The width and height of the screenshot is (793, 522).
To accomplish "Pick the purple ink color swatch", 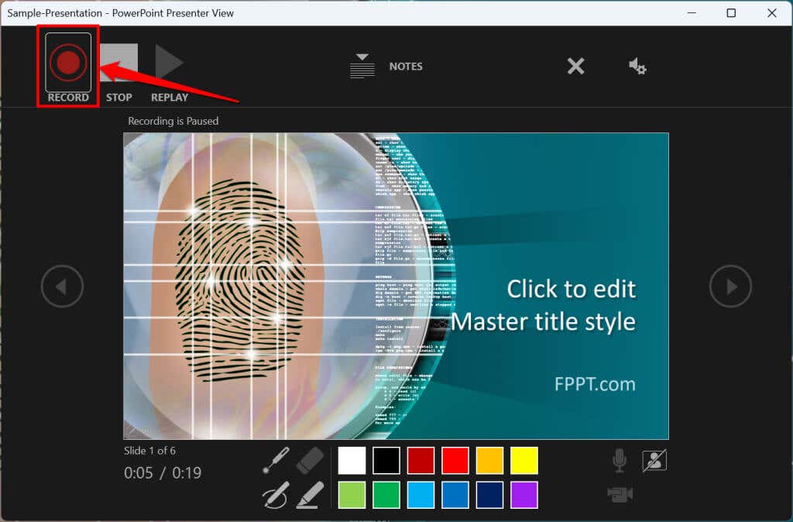I will tap(524, 495).
